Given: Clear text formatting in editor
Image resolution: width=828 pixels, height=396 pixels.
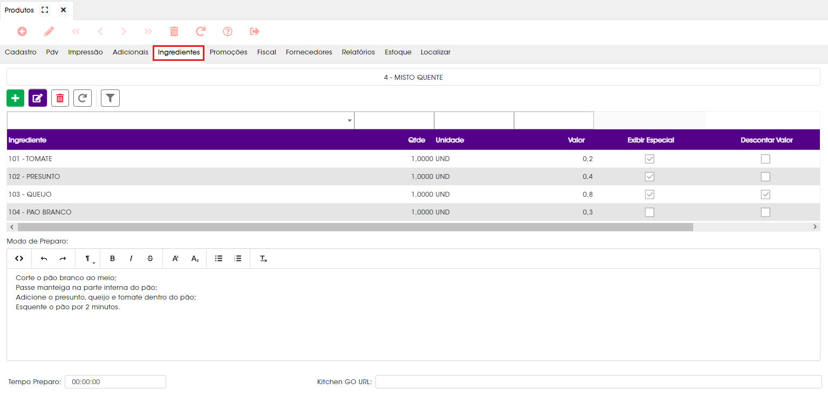Looking at the screenshot, I should coord(263,259).
